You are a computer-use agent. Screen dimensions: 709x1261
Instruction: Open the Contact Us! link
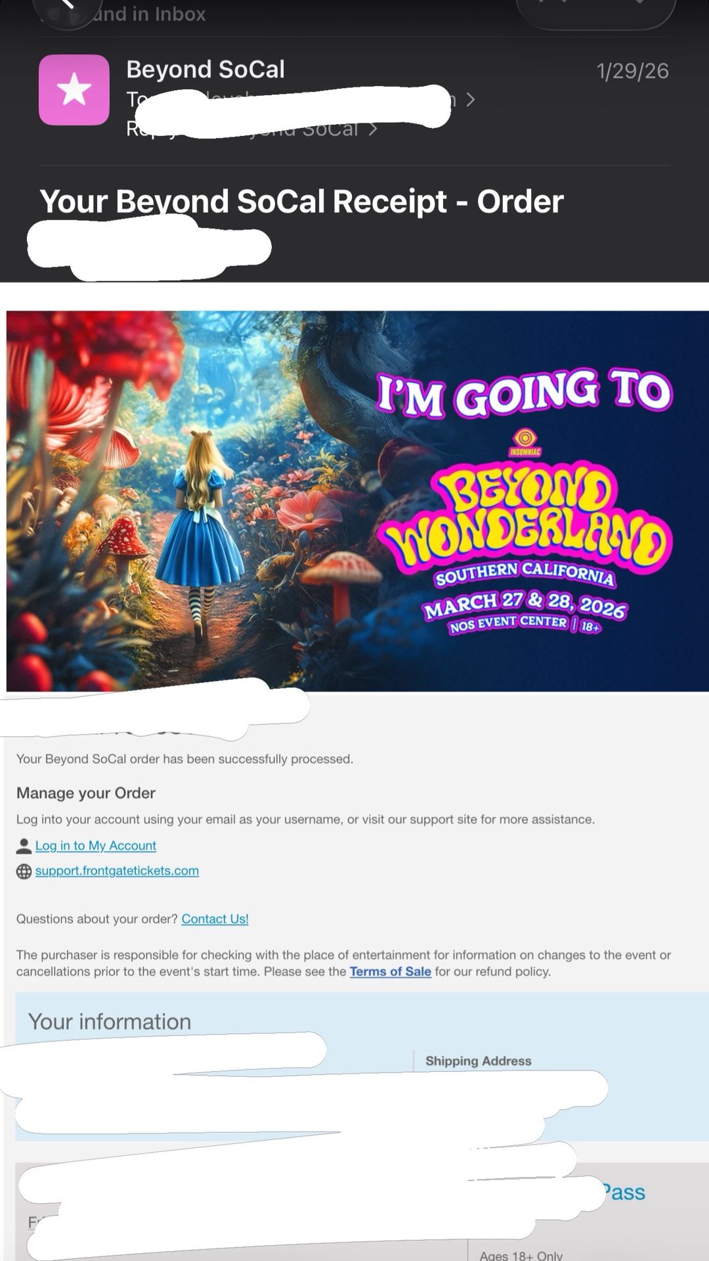215,919
